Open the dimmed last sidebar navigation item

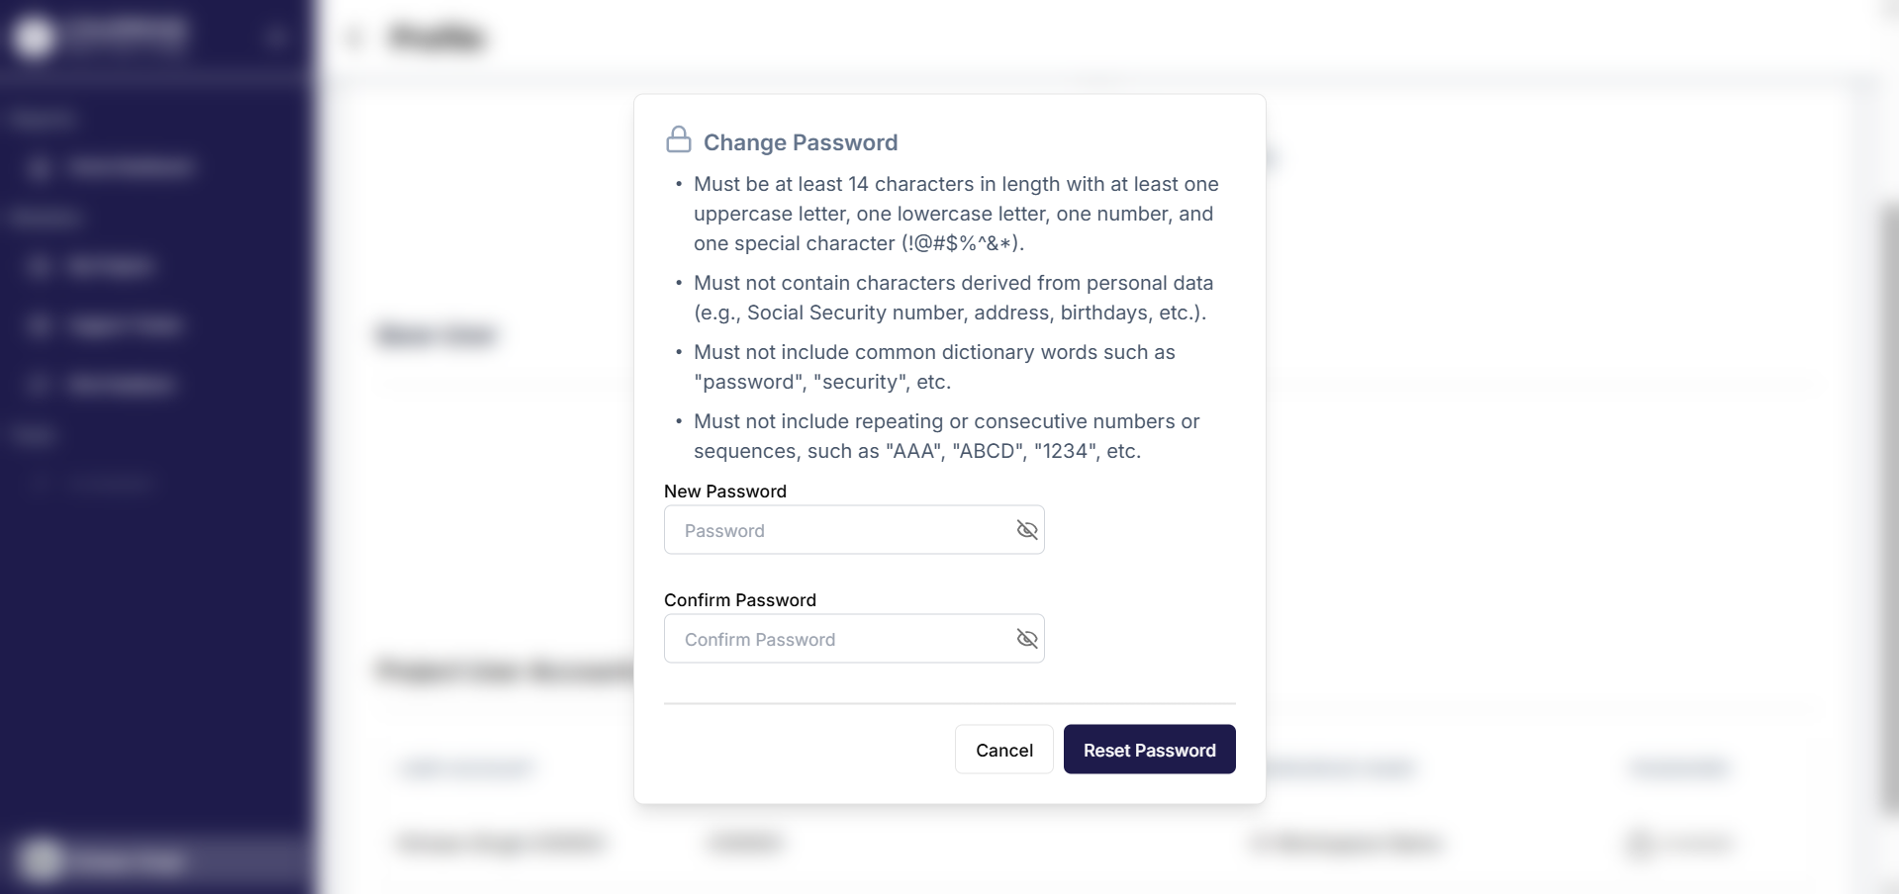click(111, 484)
